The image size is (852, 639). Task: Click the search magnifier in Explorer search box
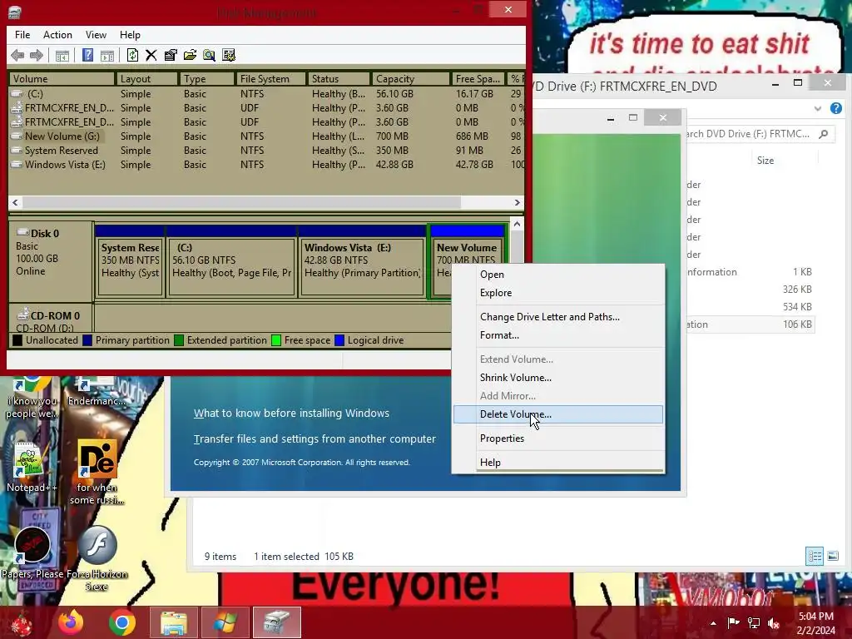(824, 134)
